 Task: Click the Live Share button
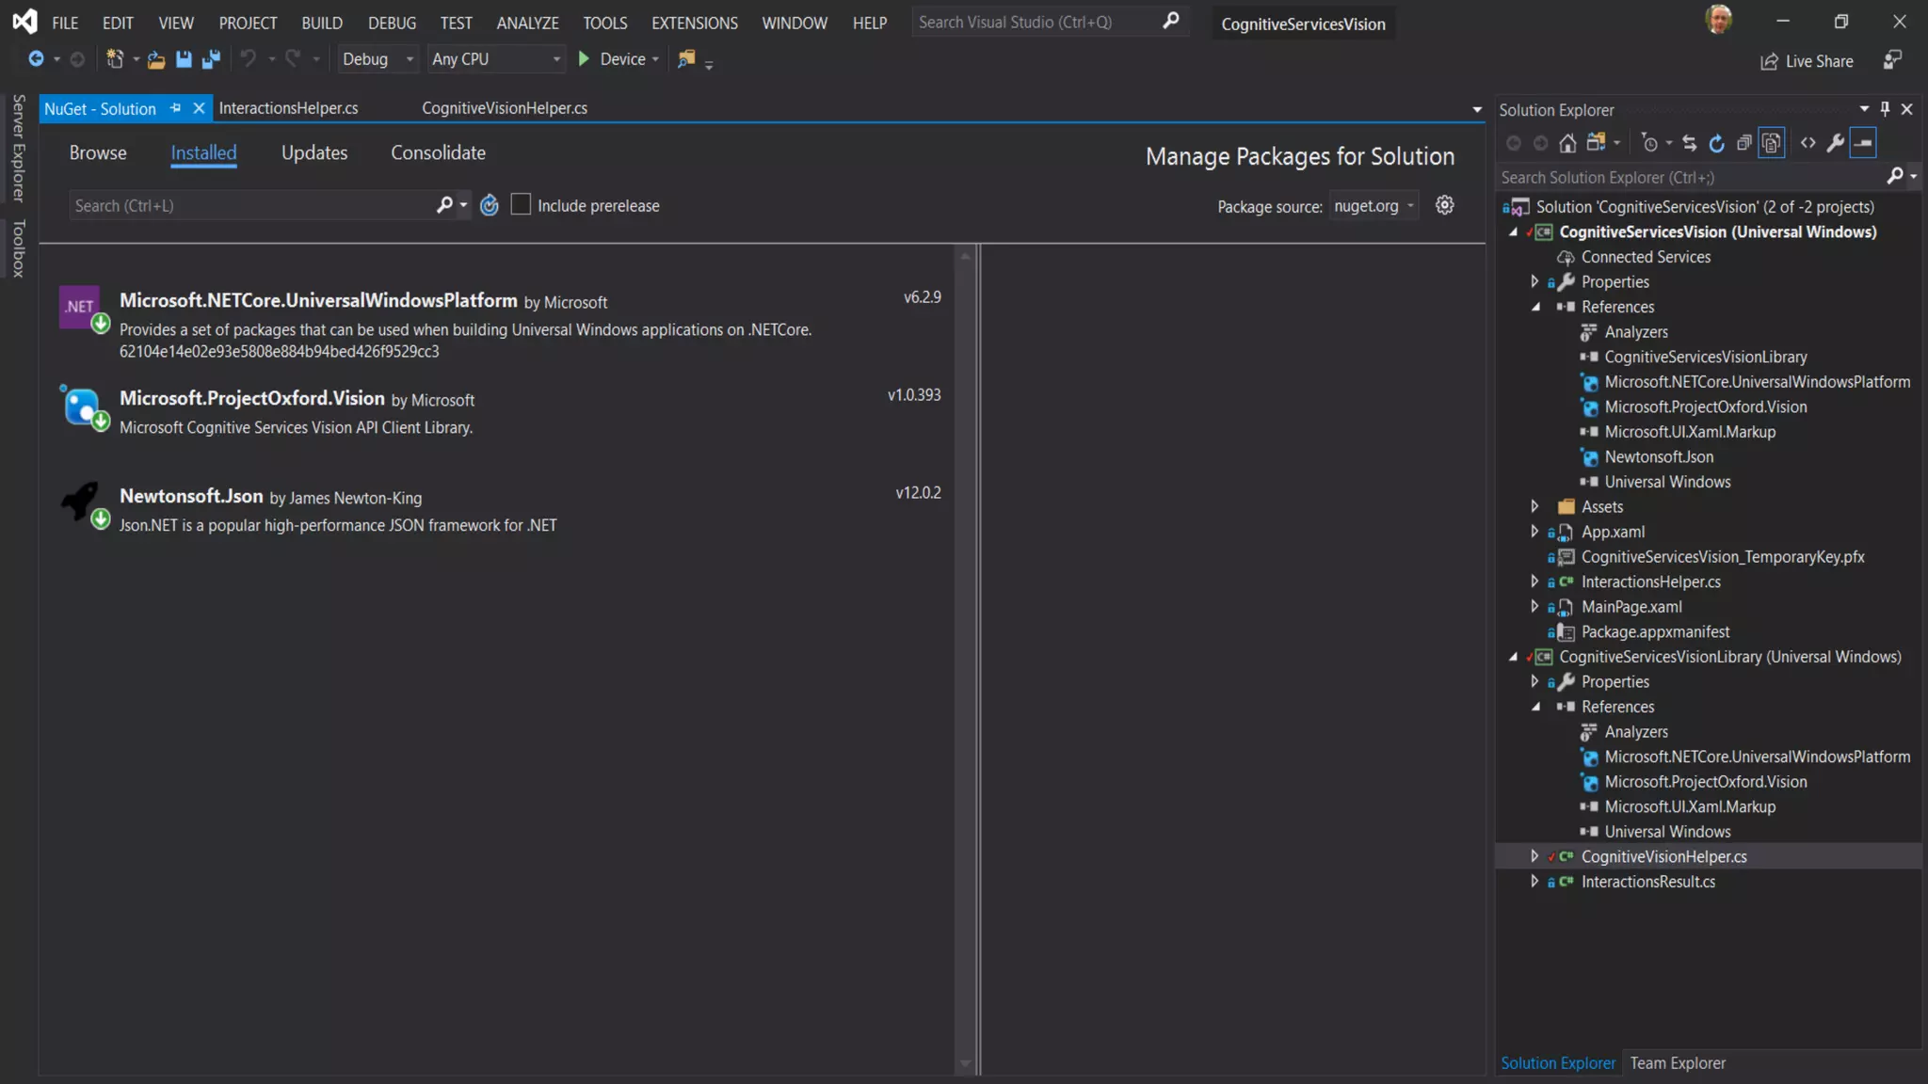[x=1807, y=61]
